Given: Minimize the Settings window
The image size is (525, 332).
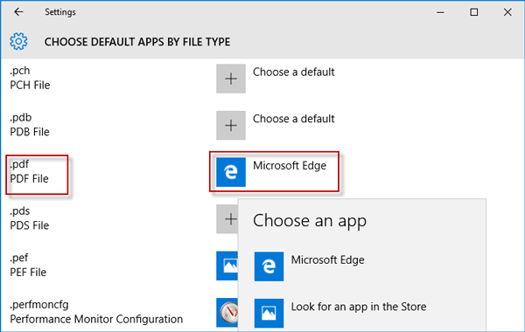Looking at the screenshot, I should (x=440, y=12).
